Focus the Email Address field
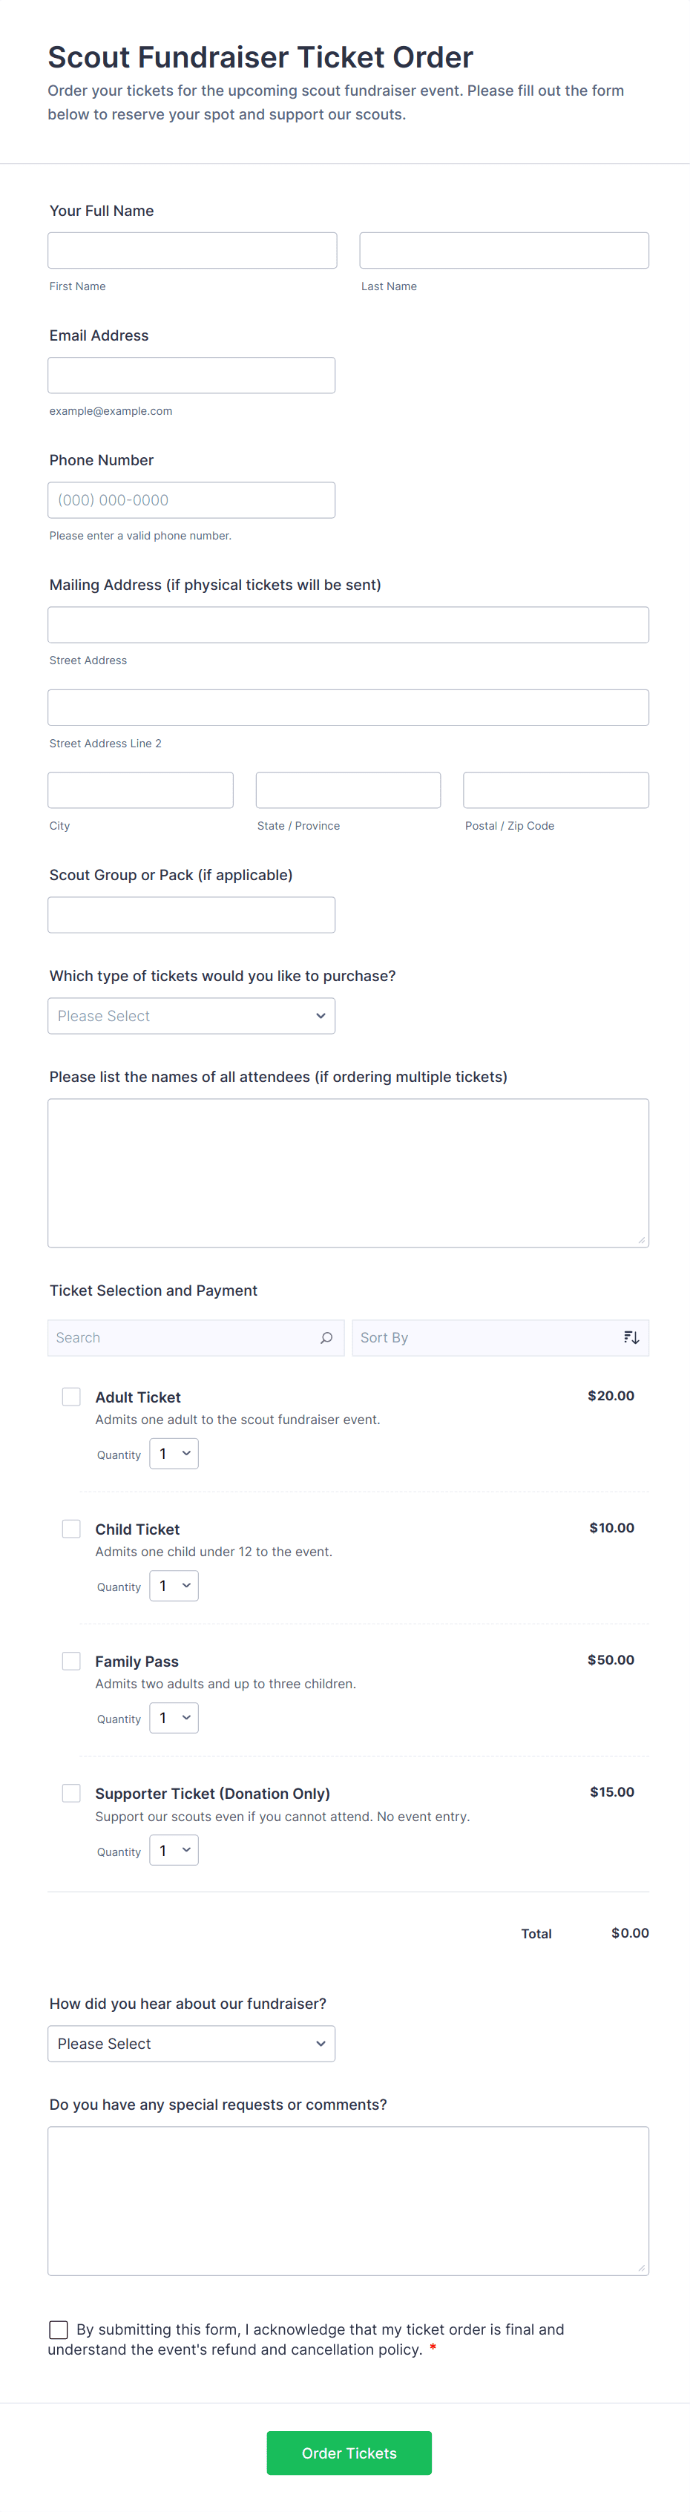This screenshot has width=690, height=2512. point(191,376)
